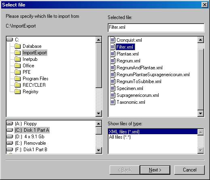Click the Cancel button
The height and width of the screenshot is (180, 210).
pyautogui.click(x=189, y=170)
